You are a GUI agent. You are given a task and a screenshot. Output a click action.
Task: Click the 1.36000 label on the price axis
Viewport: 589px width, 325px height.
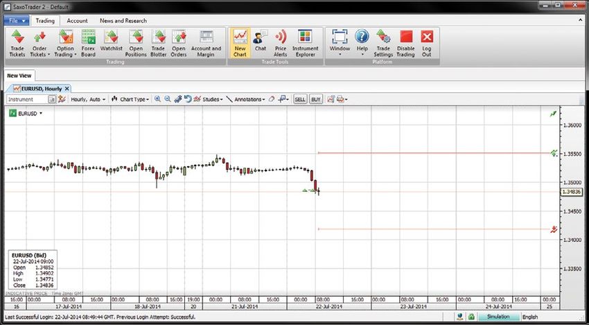[572, 125]
